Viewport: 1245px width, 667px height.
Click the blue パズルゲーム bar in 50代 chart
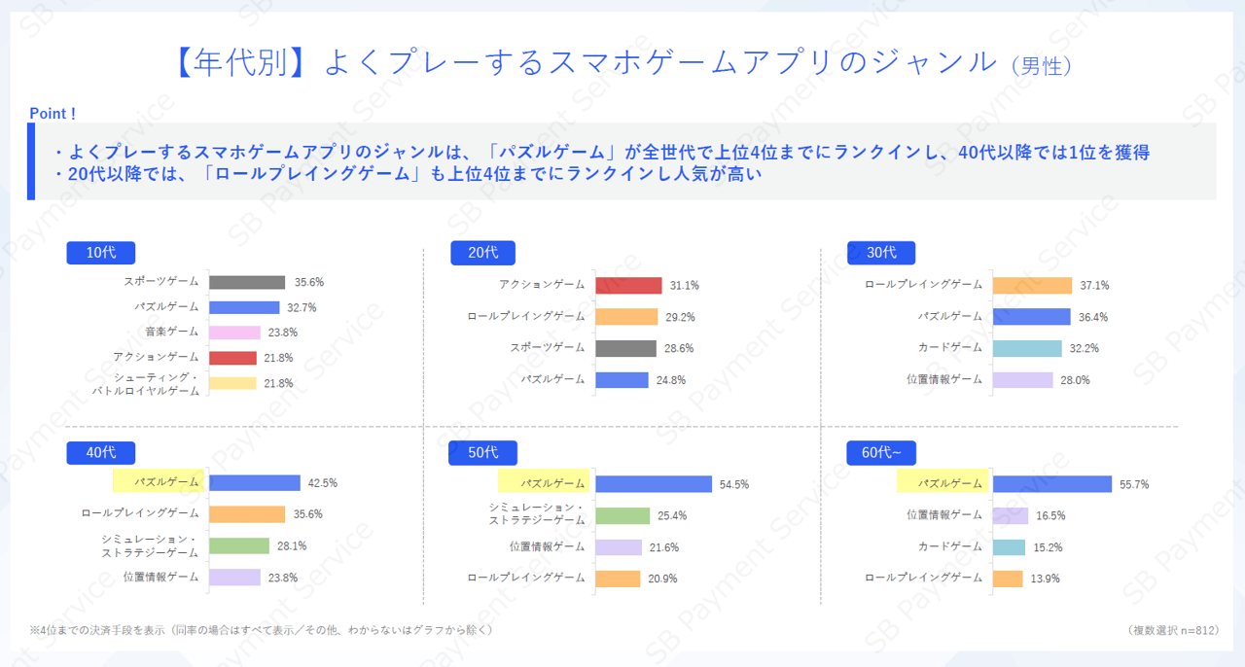[654, 484]
